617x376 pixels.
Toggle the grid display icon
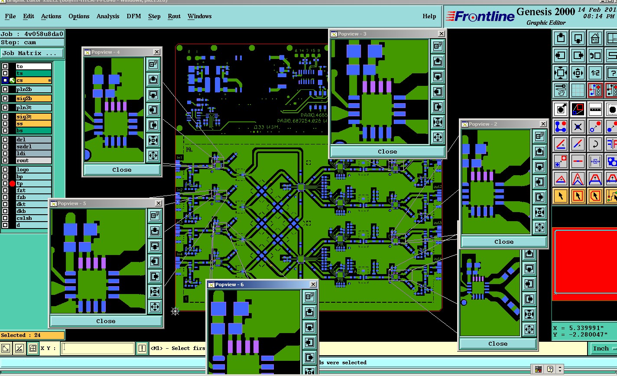pos(578,90)
